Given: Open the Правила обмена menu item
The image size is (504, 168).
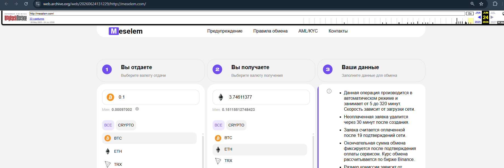Looking at the screenshot, I should click(x=270, y=31).
